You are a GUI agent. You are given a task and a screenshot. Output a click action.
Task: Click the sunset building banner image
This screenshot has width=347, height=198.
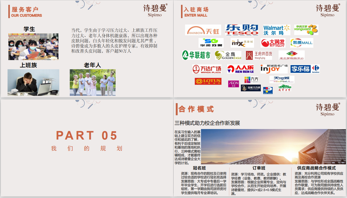click(273, 147)
